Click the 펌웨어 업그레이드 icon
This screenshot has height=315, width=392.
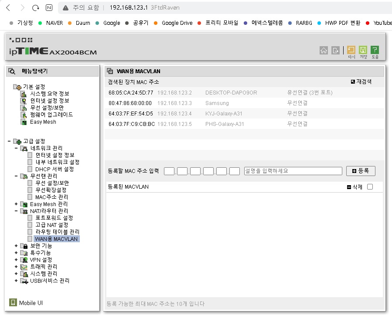coord(24,115)
